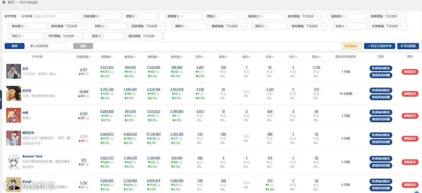Sort table by 关键词量 column header
This screenshot has height=193, width=422.
[x=84, y=57]
